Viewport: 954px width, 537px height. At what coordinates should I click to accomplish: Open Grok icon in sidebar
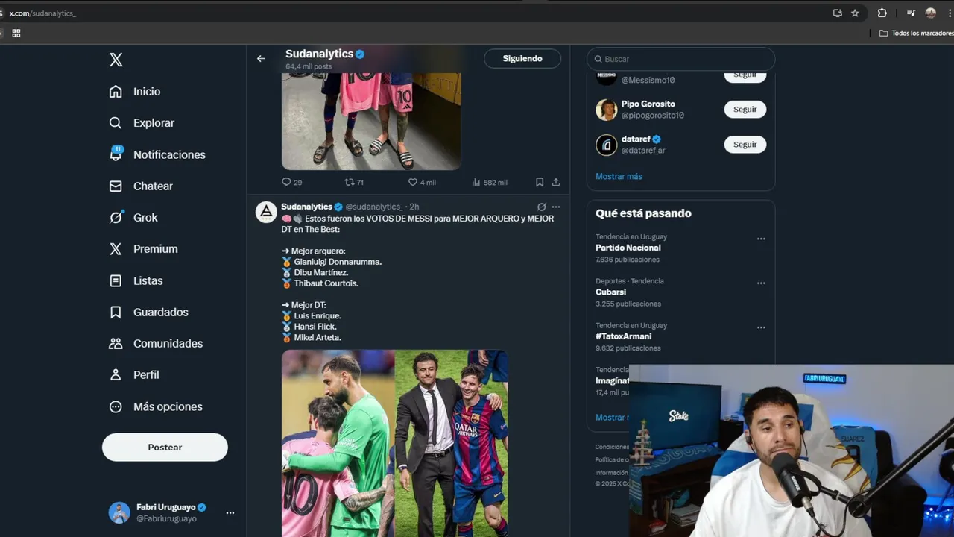116,218
